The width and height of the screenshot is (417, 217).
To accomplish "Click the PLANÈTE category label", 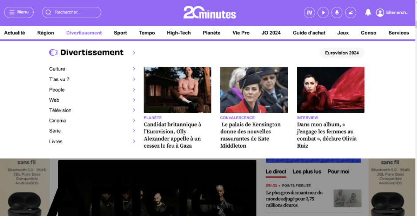I will pyautogui.click(x=153, y=118).
